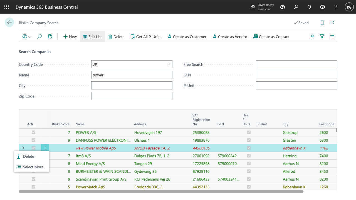The width and height of the screenshot is (356, 200).
Task: Click Create as Customer
Action: click(x=187, y=37)
